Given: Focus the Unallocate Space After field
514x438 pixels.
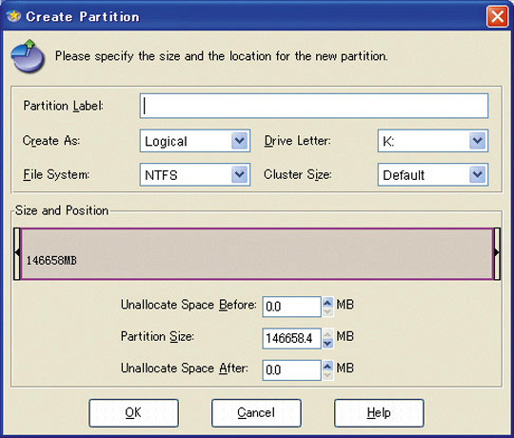Looking at the screenshot, I should (x=291, y=369).
